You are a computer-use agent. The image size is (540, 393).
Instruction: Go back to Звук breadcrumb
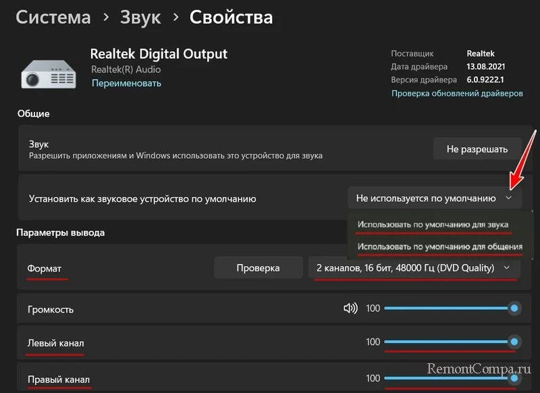(140, 18)
